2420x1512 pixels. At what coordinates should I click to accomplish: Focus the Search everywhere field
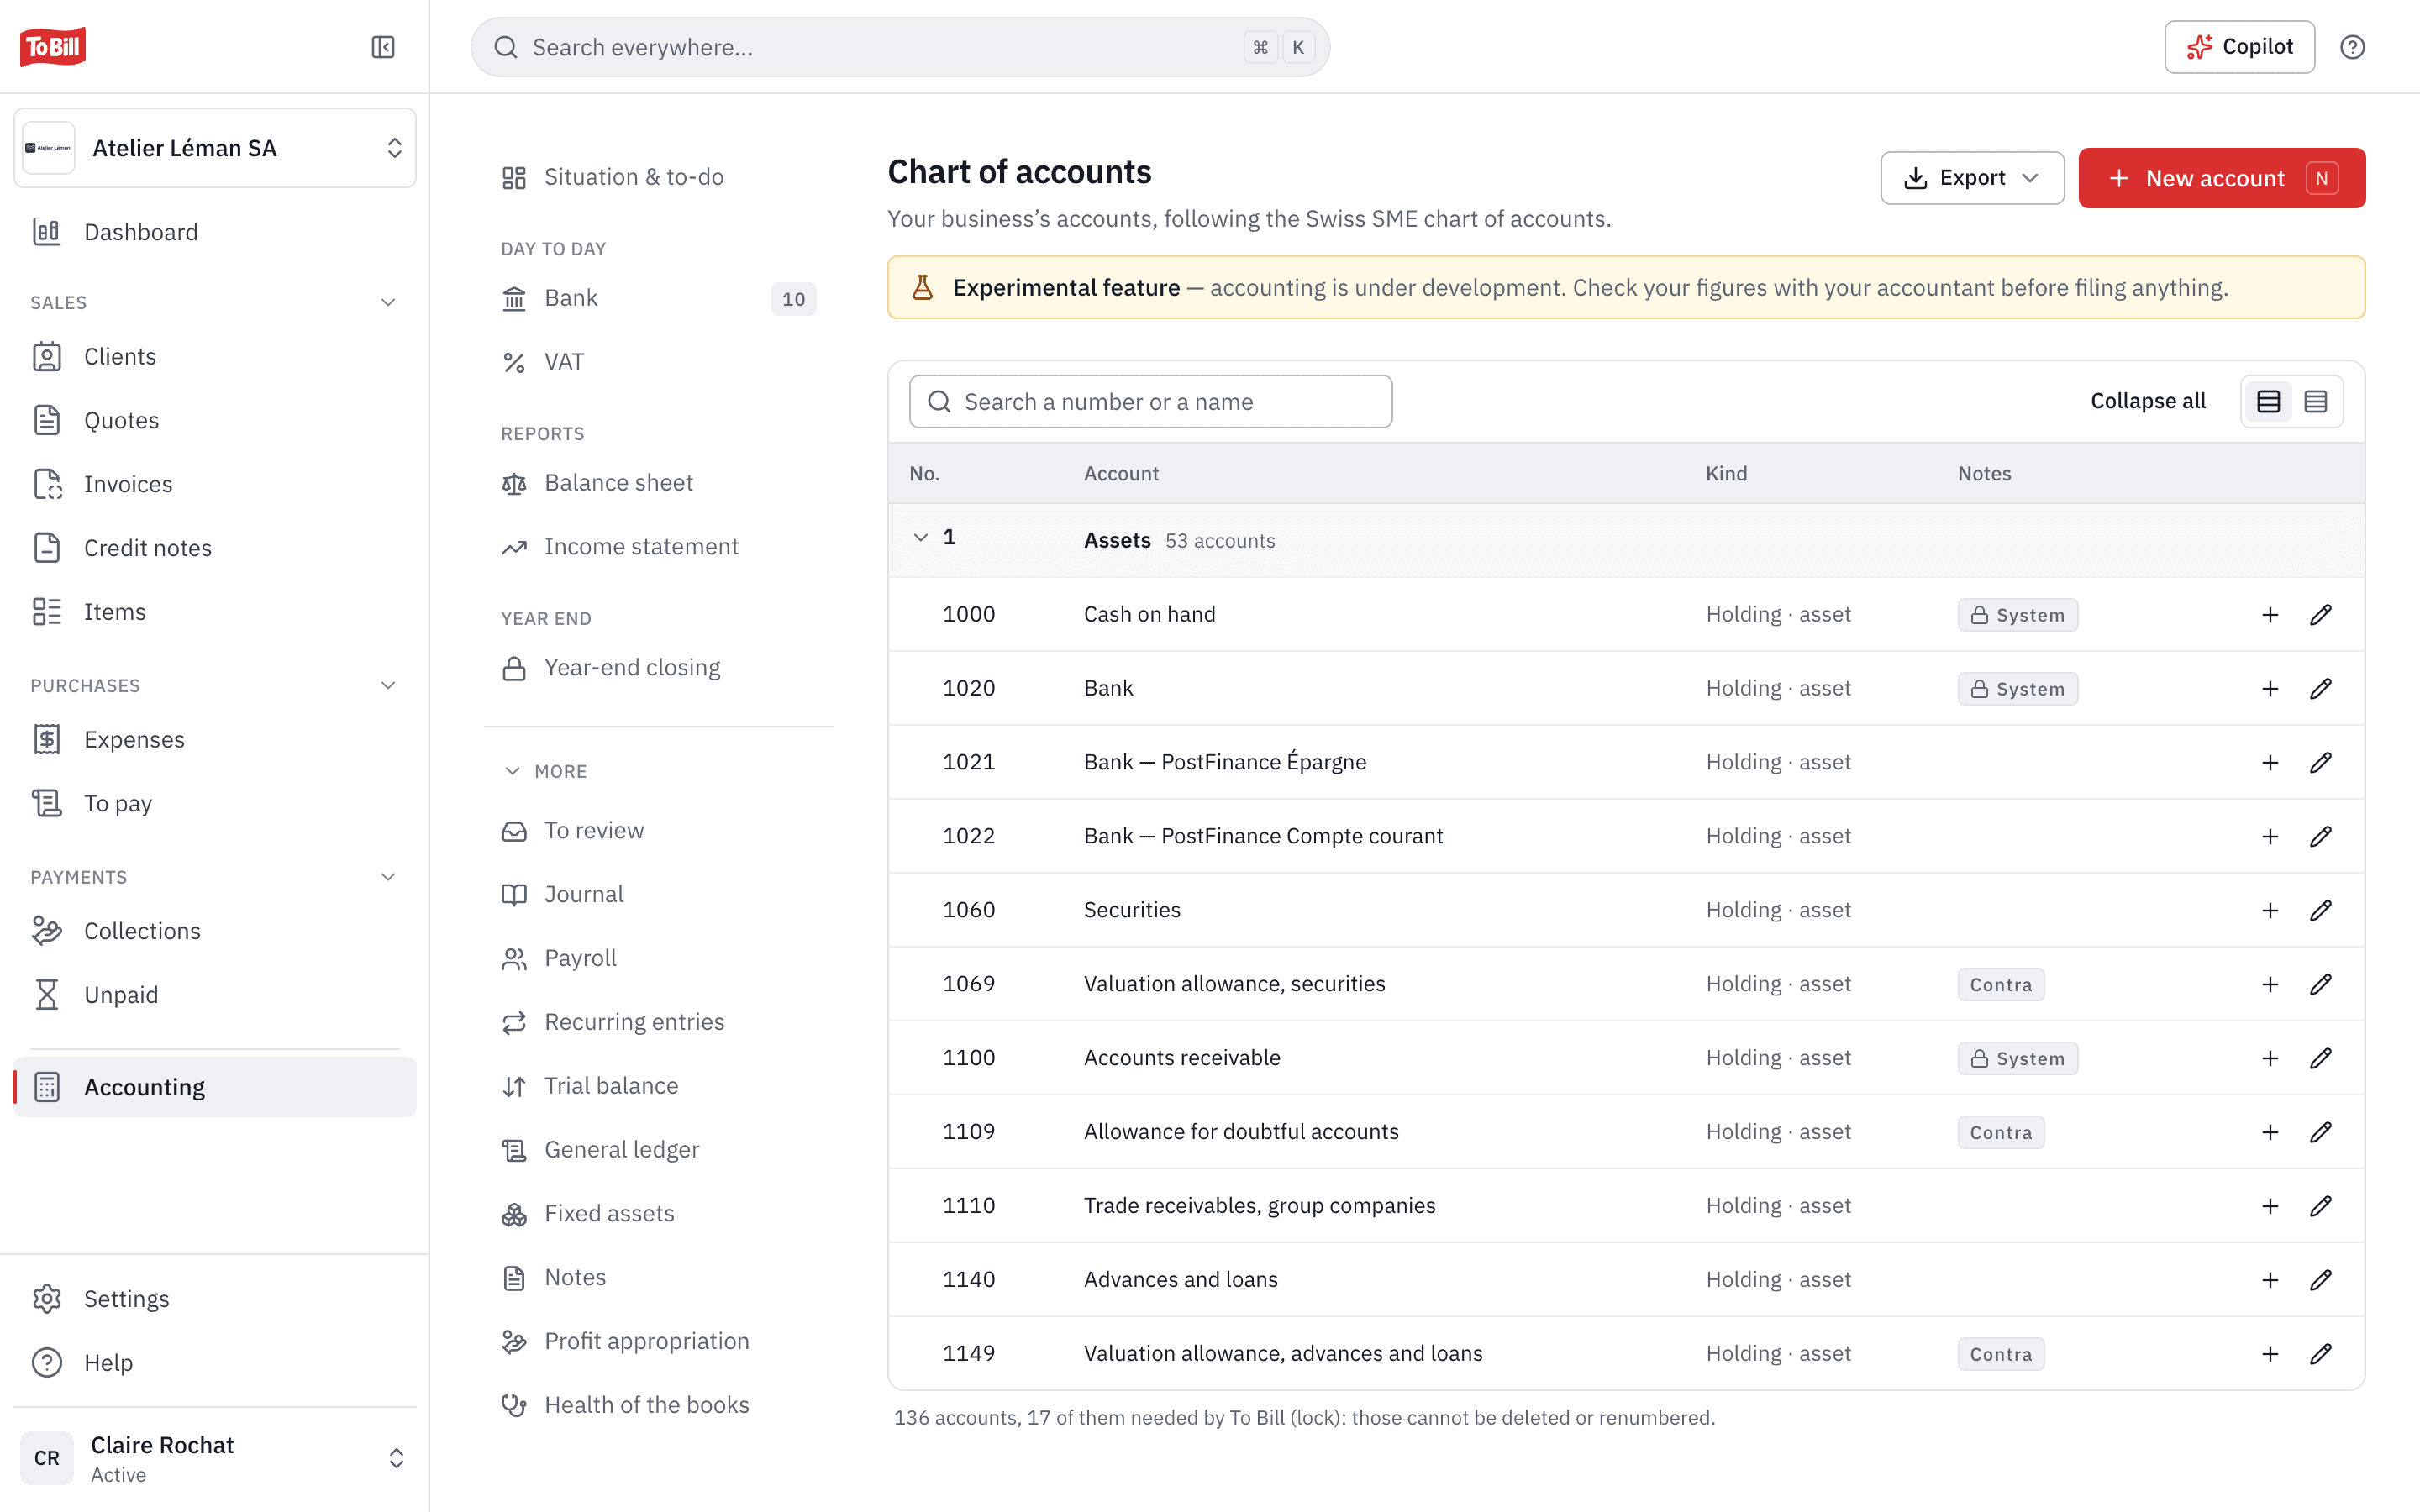[x=900, y=47]
